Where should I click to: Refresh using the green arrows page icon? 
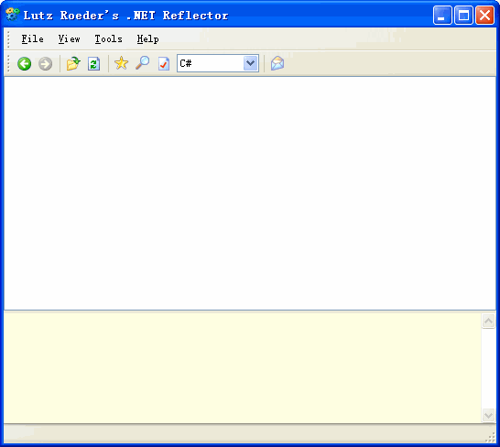(x=94, y=63)
